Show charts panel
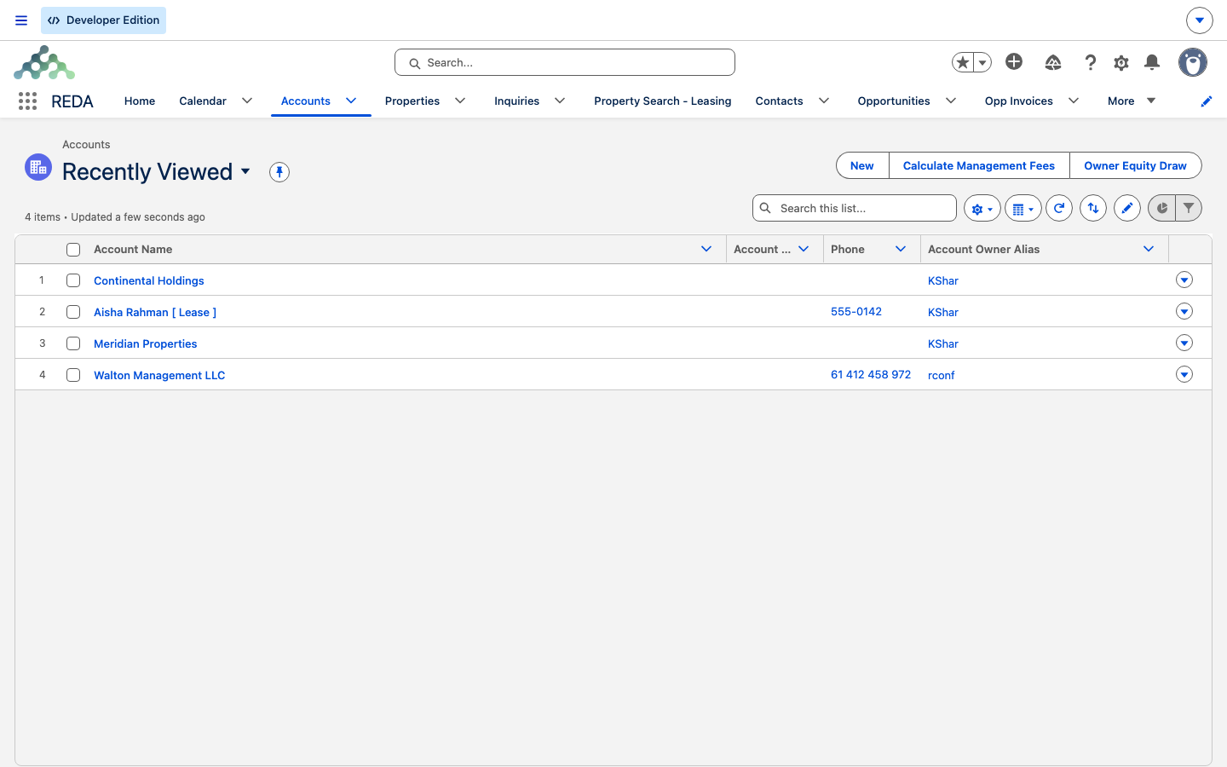Image resolution: width=1227 pixels, height=767 pixels. pyautogui.click(x=1162, y=208)
